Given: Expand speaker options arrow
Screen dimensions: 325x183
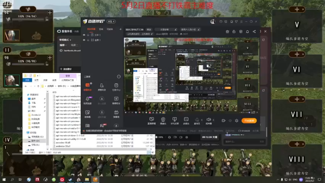Looking at the screenshot, I should 214,120.
